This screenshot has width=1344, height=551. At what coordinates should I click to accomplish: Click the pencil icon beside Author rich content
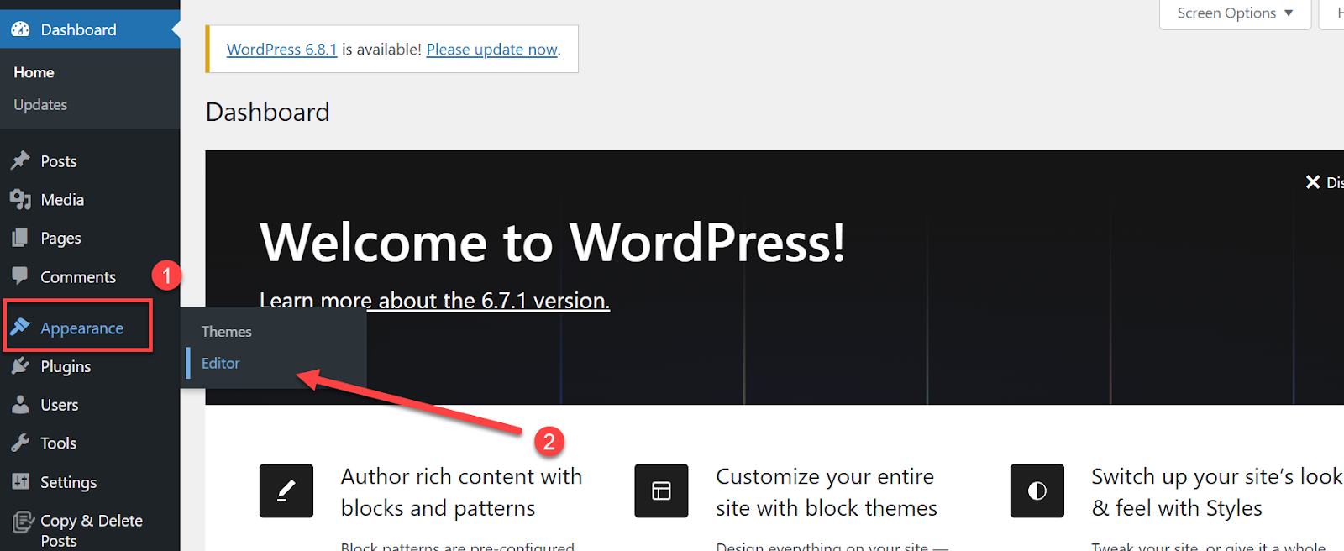pyautogui.click(x=286, y=491)
